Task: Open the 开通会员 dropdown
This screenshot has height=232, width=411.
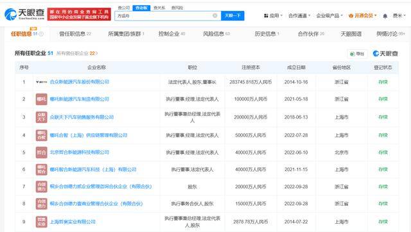Action: [x=362, y=15]
